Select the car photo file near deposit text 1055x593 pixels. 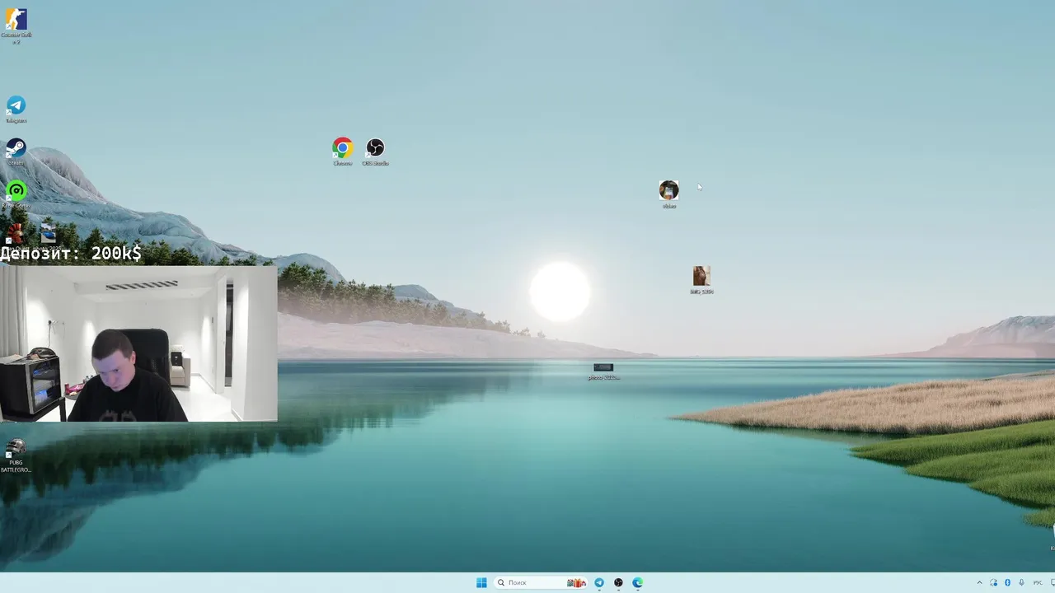tap(48, 234)
